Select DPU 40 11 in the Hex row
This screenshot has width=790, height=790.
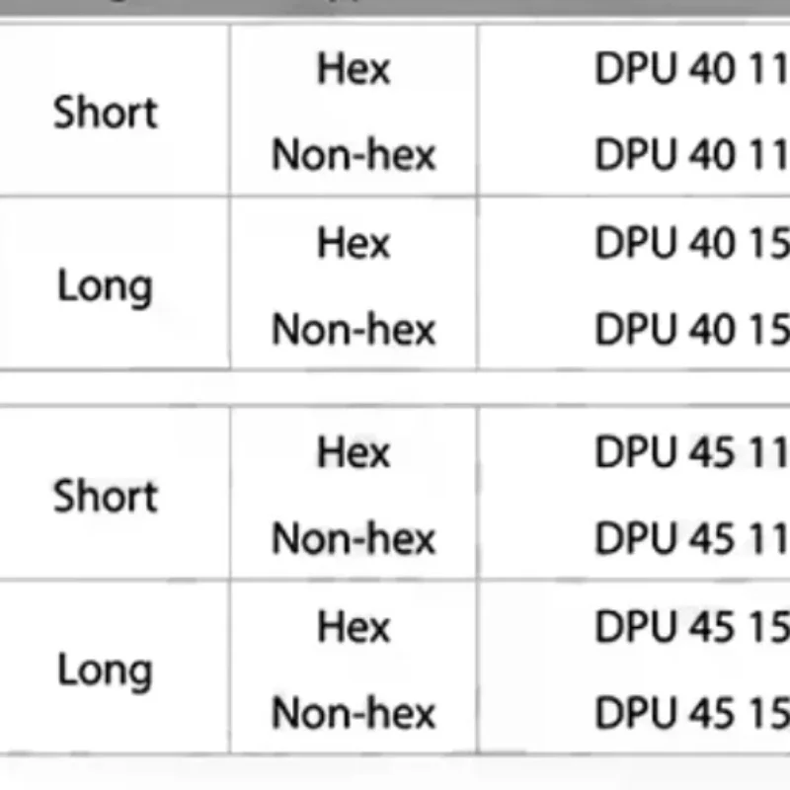[x=691, y=69]
